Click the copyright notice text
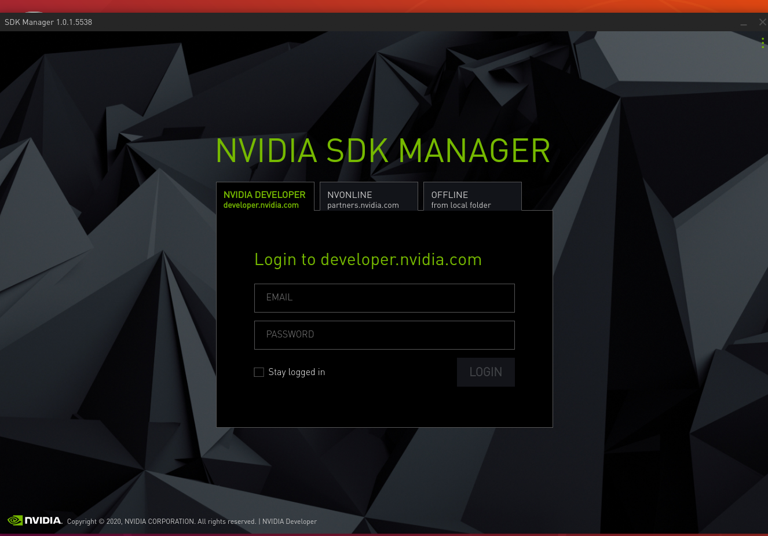768x536 pixels. pos(162,522)
